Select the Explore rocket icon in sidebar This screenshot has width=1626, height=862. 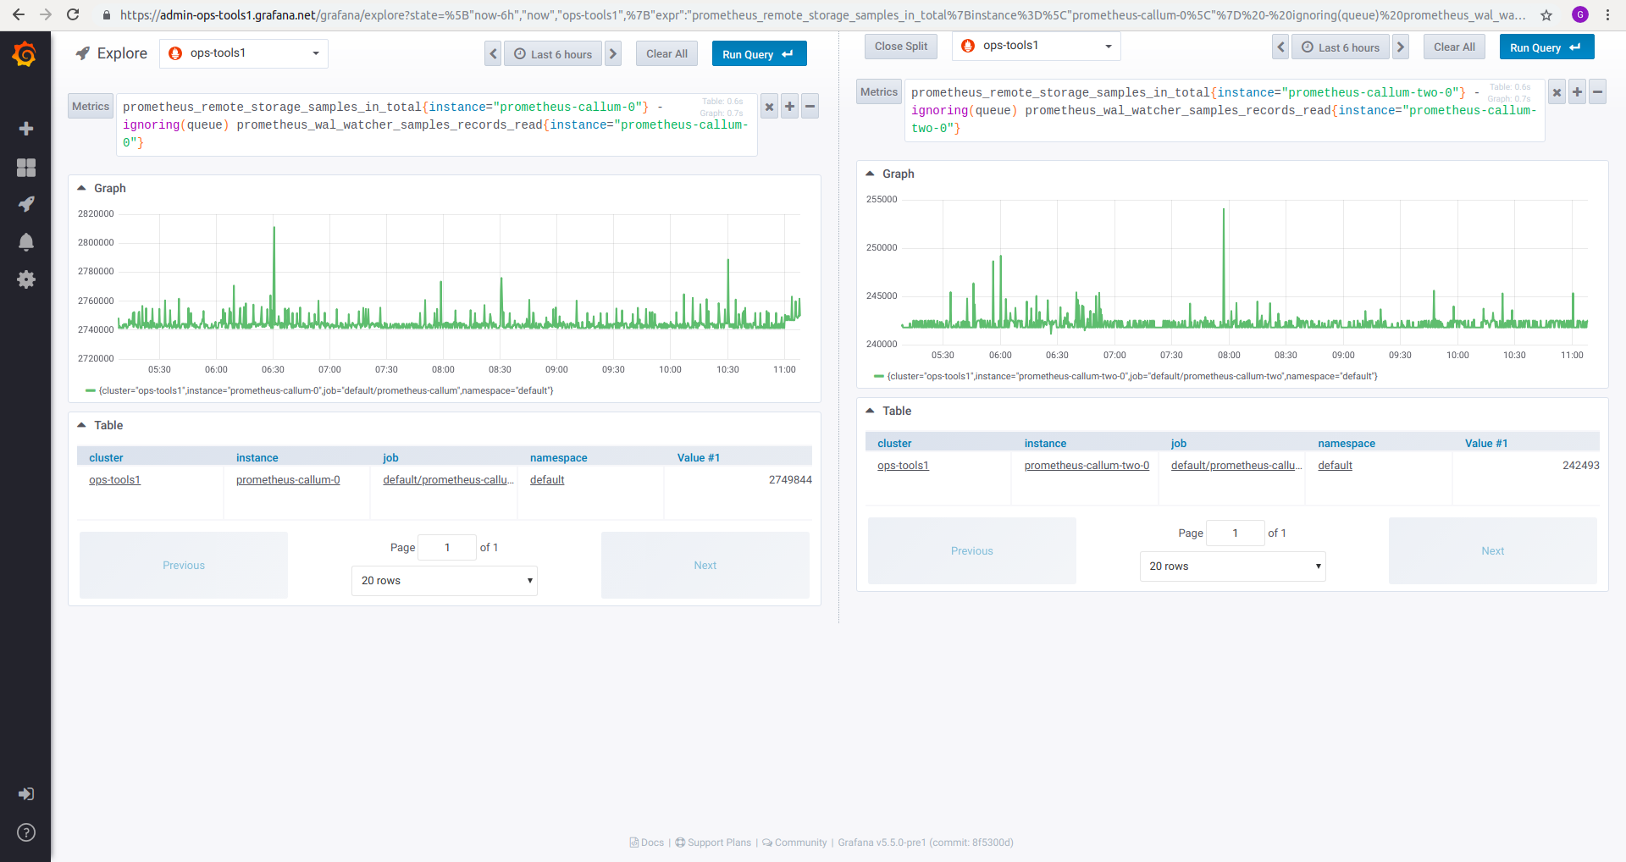25,204
